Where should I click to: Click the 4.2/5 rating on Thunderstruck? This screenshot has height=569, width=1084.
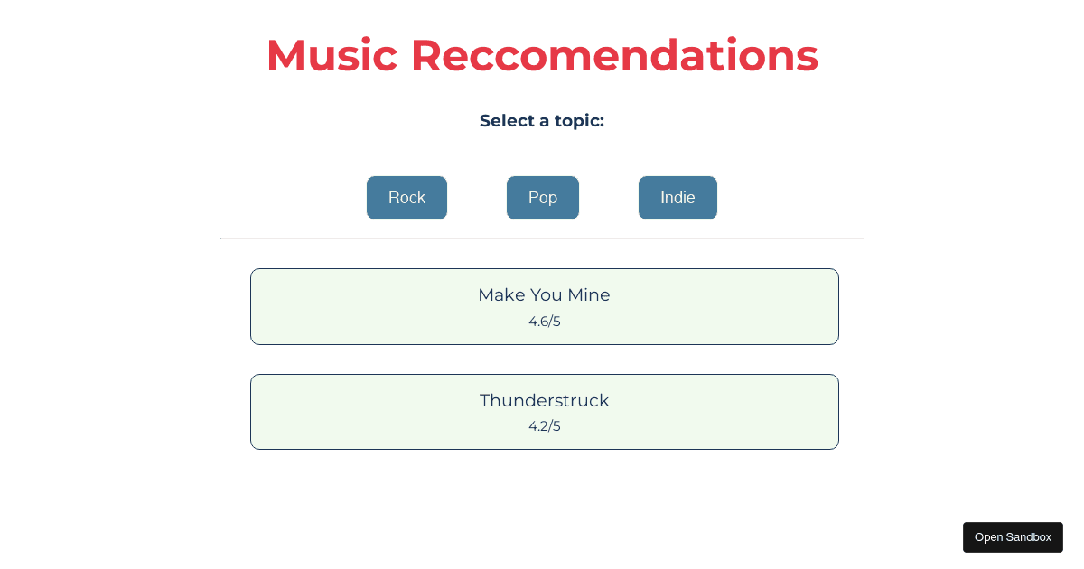click(x=544, y=425)
